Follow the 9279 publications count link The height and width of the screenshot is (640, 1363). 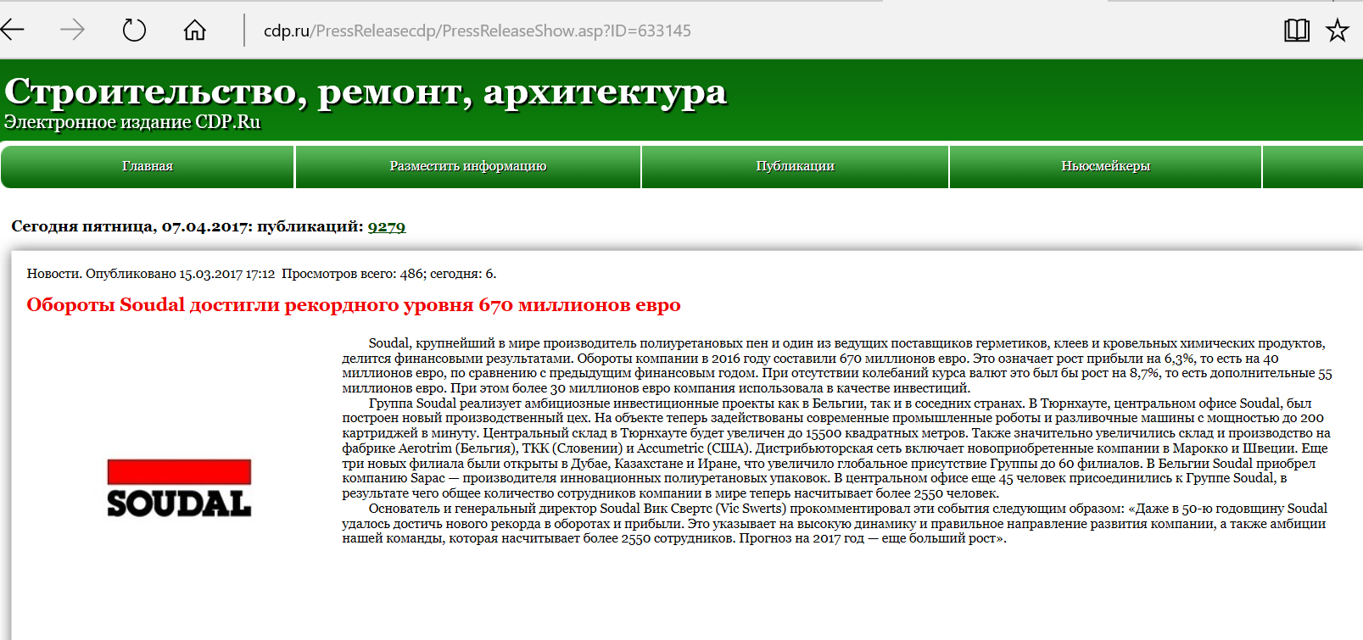[x=387, y=226]
